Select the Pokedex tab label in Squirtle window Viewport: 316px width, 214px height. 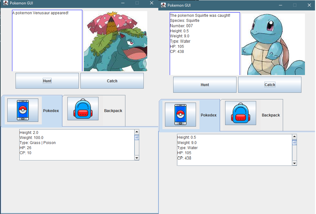tap(208, 115)
